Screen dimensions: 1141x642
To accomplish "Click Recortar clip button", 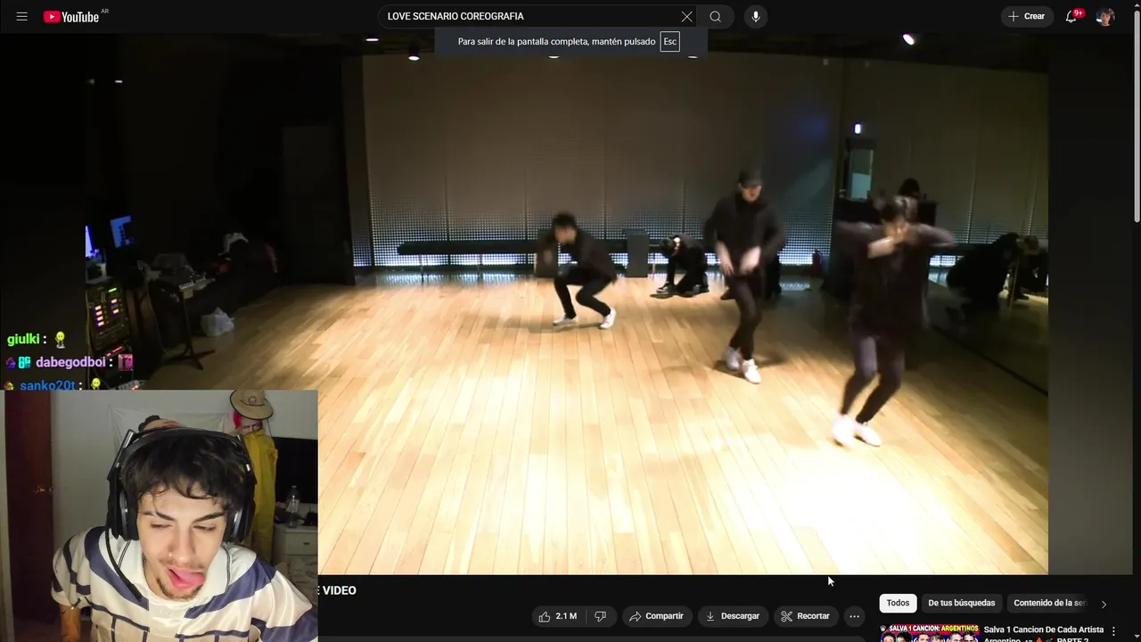I will (x=805, y=616).
